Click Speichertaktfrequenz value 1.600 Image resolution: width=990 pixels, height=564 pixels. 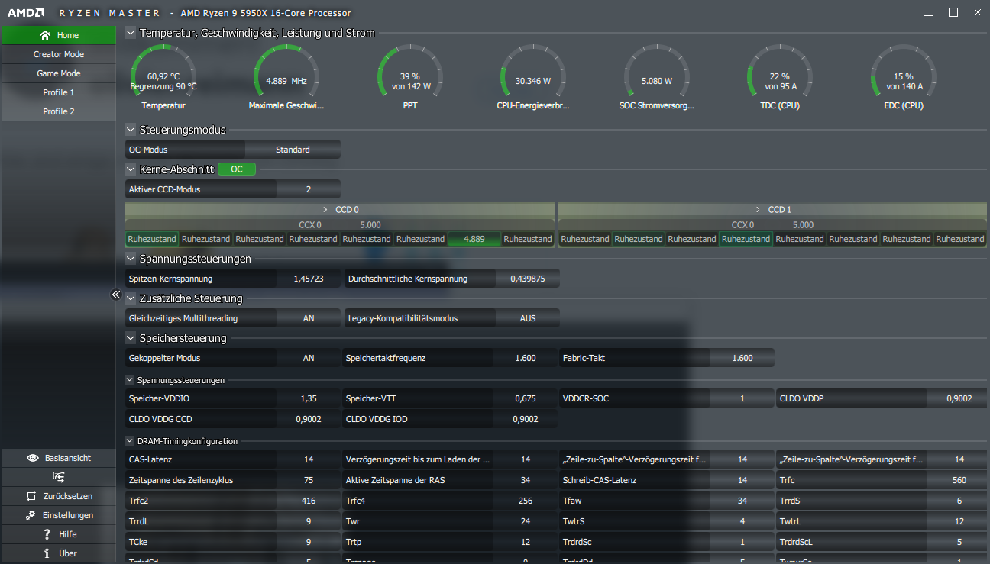click(x=526, y=358)
